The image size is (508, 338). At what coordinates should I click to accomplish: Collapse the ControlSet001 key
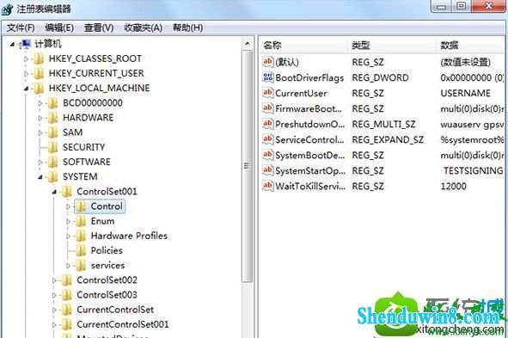(54, 192)
